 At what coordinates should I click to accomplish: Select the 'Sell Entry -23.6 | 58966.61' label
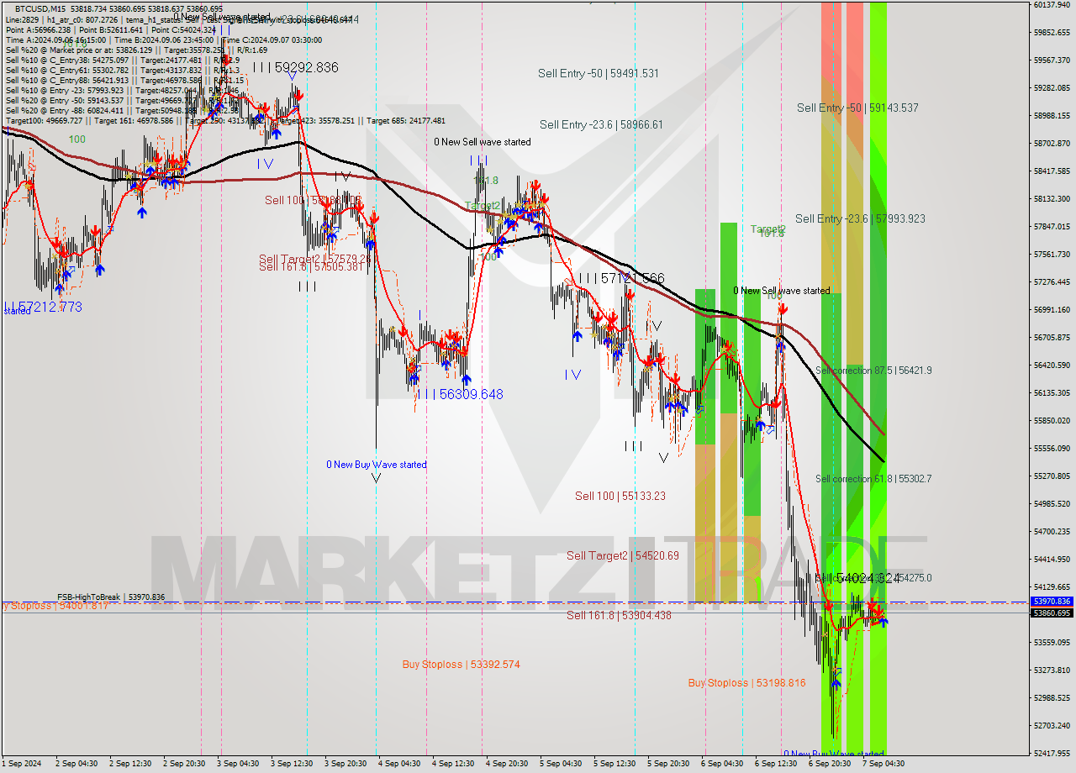(601, 125)
